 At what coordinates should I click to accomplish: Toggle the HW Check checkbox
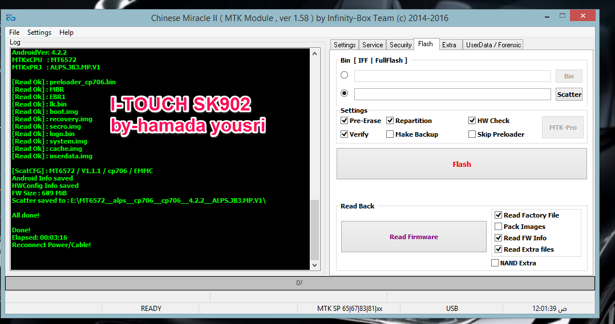coord(472,121)
